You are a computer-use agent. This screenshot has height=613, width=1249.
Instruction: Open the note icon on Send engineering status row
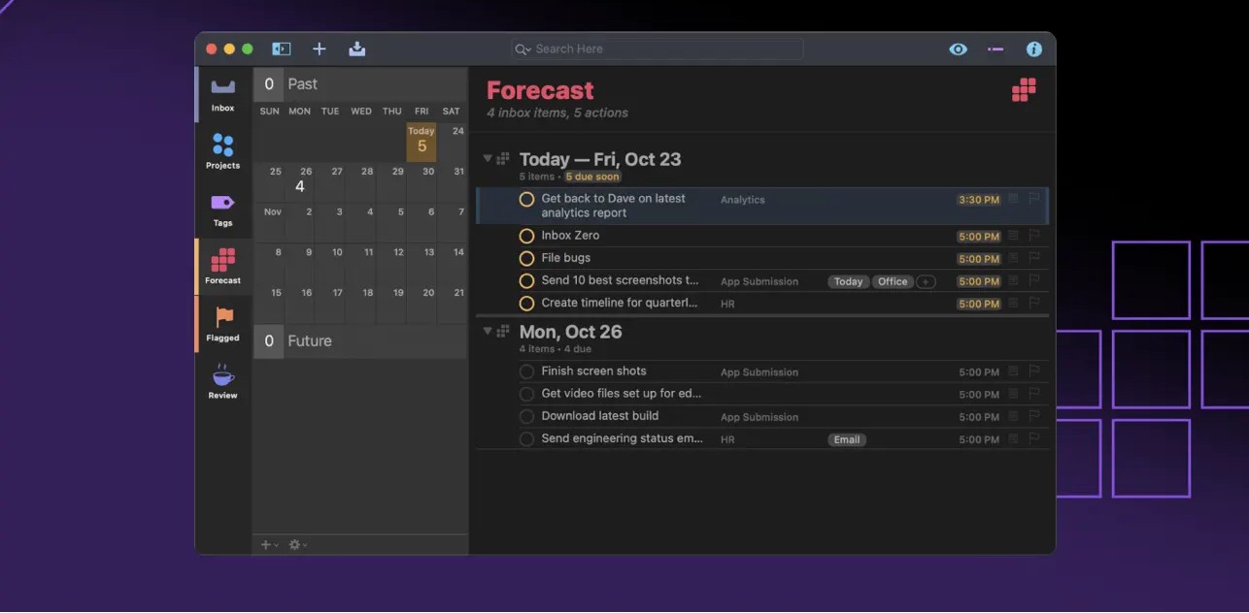(x=1013, y=438)
